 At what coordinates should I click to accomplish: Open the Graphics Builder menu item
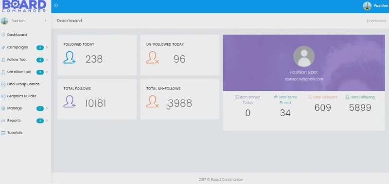[x=21, y=96]
